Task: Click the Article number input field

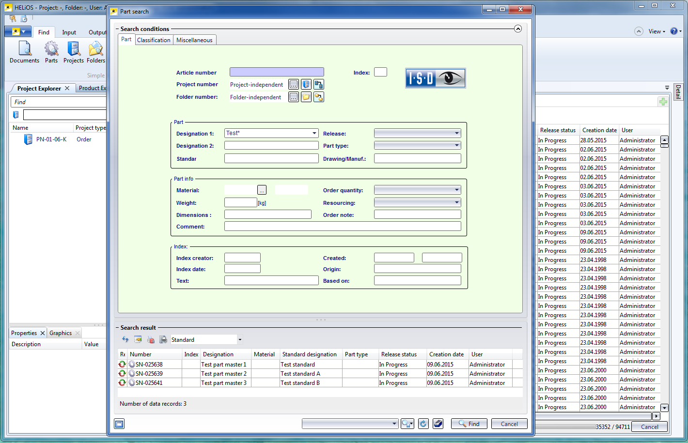Action: 277,72
